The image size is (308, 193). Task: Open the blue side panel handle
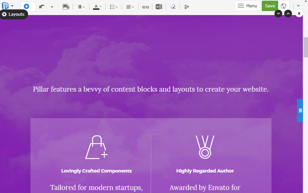pyautogui.click(x=300, y=110)
